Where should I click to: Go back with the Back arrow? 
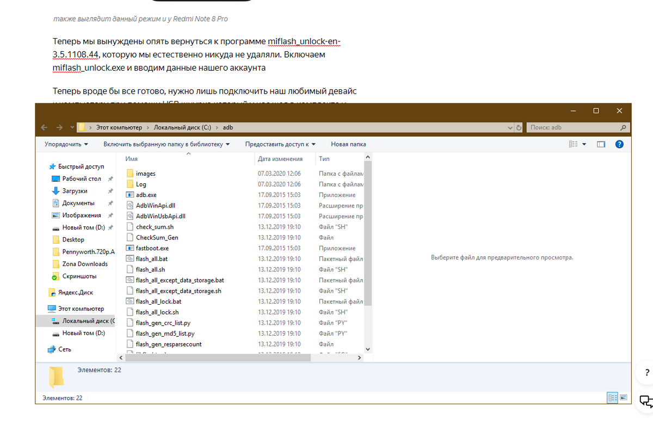pyautogui.click(x=45, y=127)
